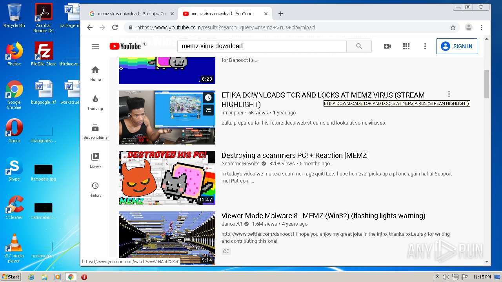
Task: Open Windows Explorer taskbar folder icon
Action: pos(44,277)
